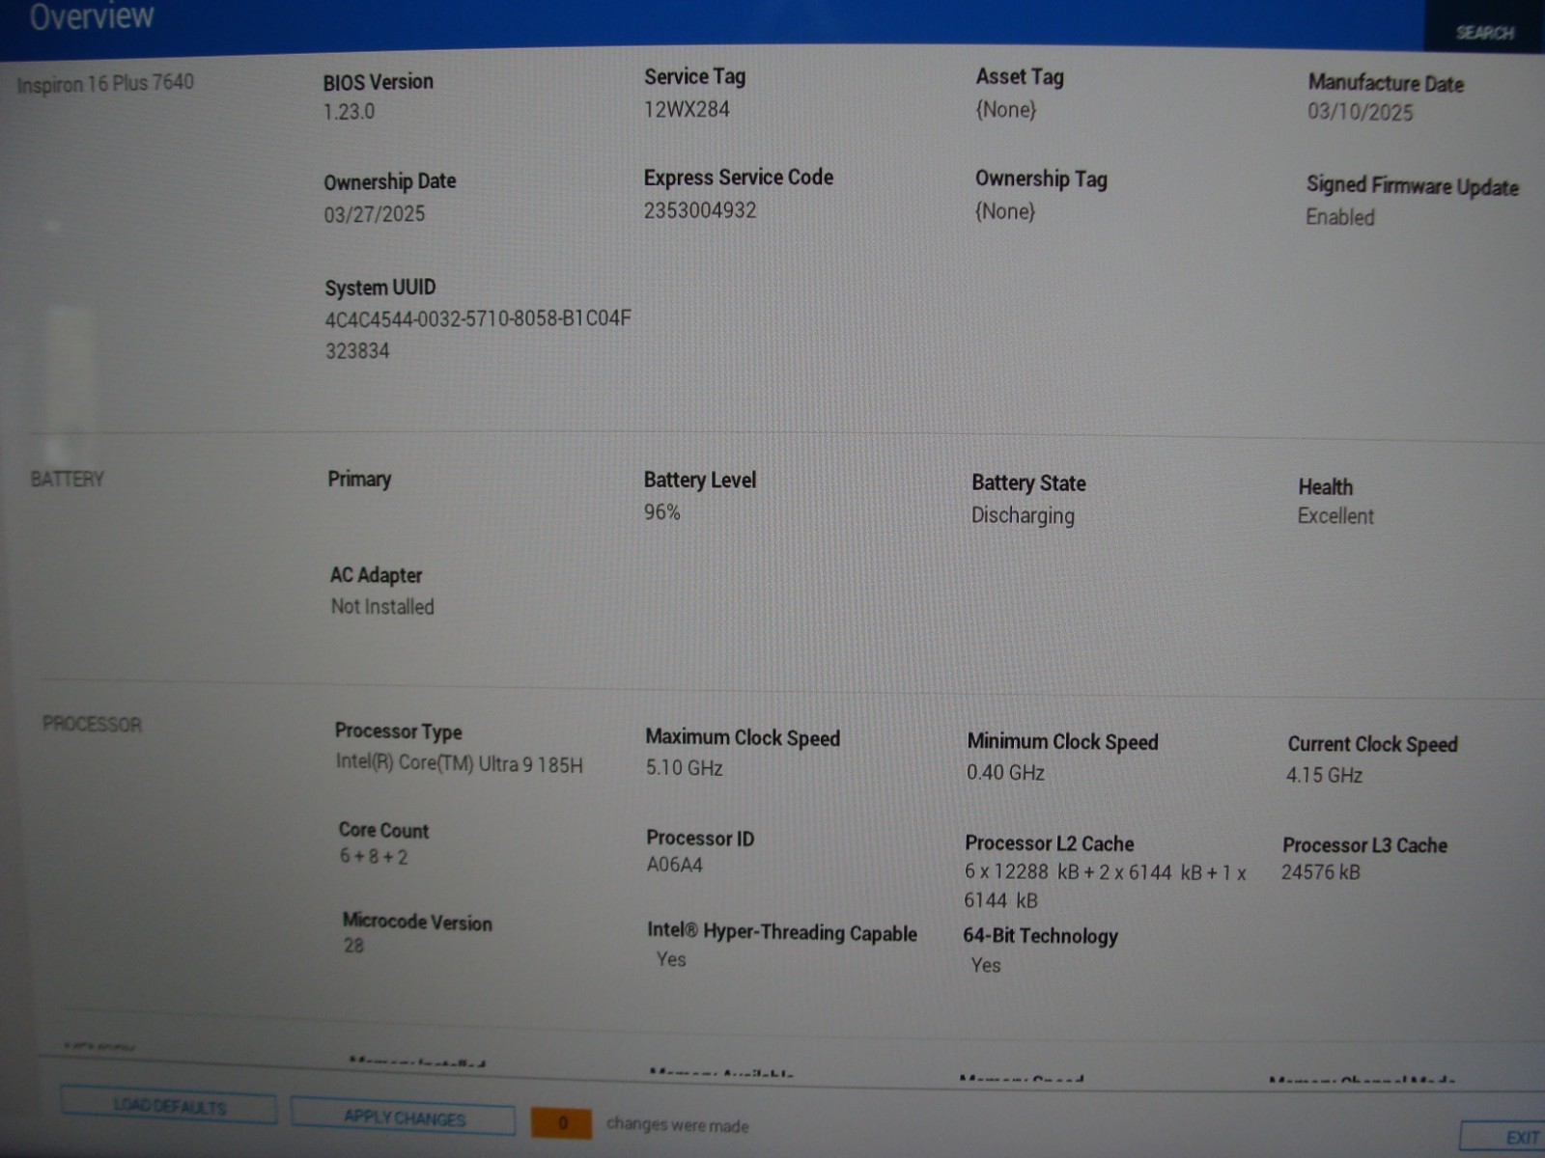
Task: Click Hyper-Threading Capable Yes value
Action: pyautogui.click(x=671, y=959)
